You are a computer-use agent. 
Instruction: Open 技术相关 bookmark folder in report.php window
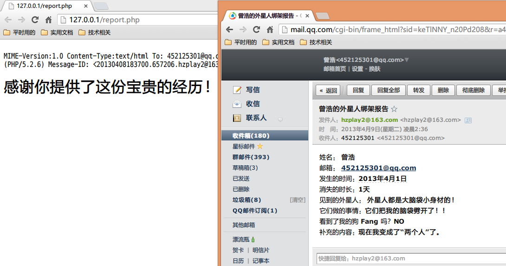click(x=95, y=33)
